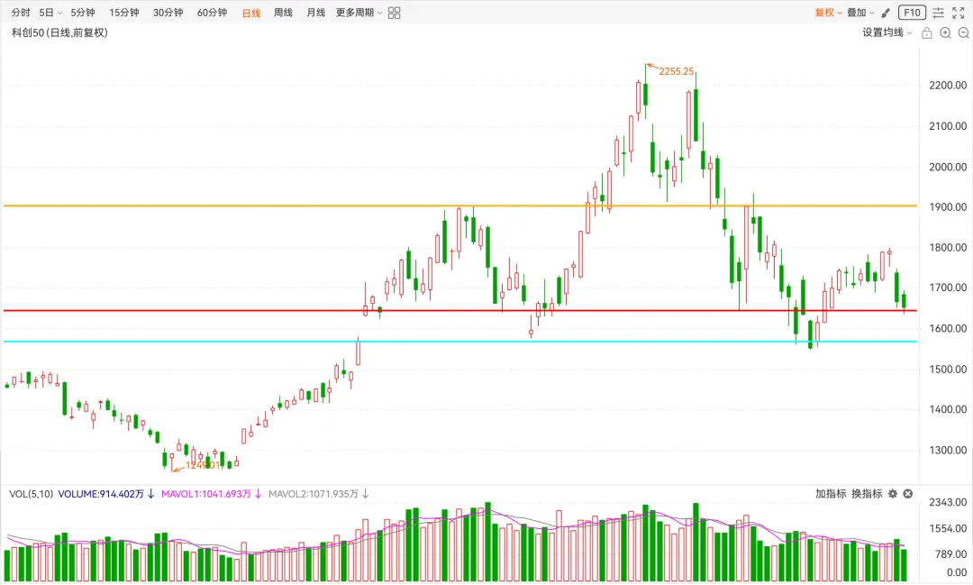The image size is (973, 585).
Task: Open the 5日 period dropdown
Action: (x=50, y=13)
